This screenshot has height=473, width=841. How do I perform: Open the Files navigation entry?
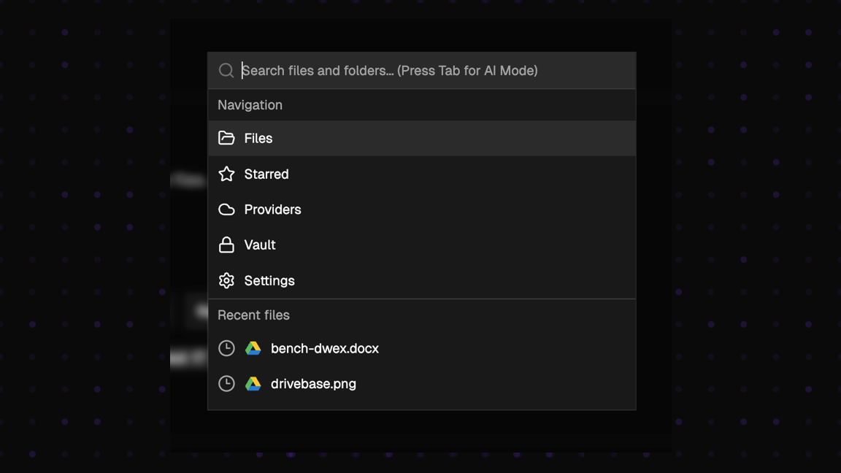258,139
